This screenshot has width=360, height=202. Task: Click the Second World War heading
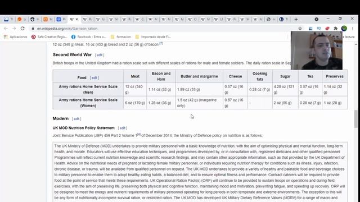click(x=72, y=55)
